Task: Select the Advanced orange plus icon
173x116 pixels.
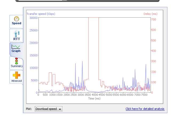Action: click(x=17, y=75)
